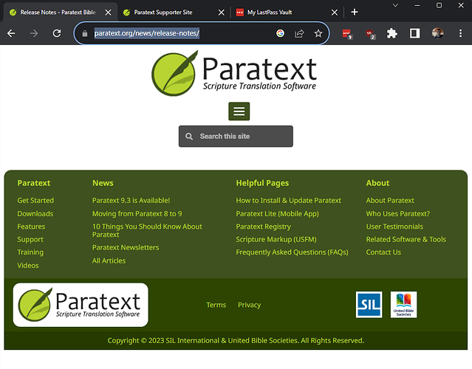Screen dimensions: 472x369
Task: Click the Google icon in the address bar
Action: (x=280, y=33)
